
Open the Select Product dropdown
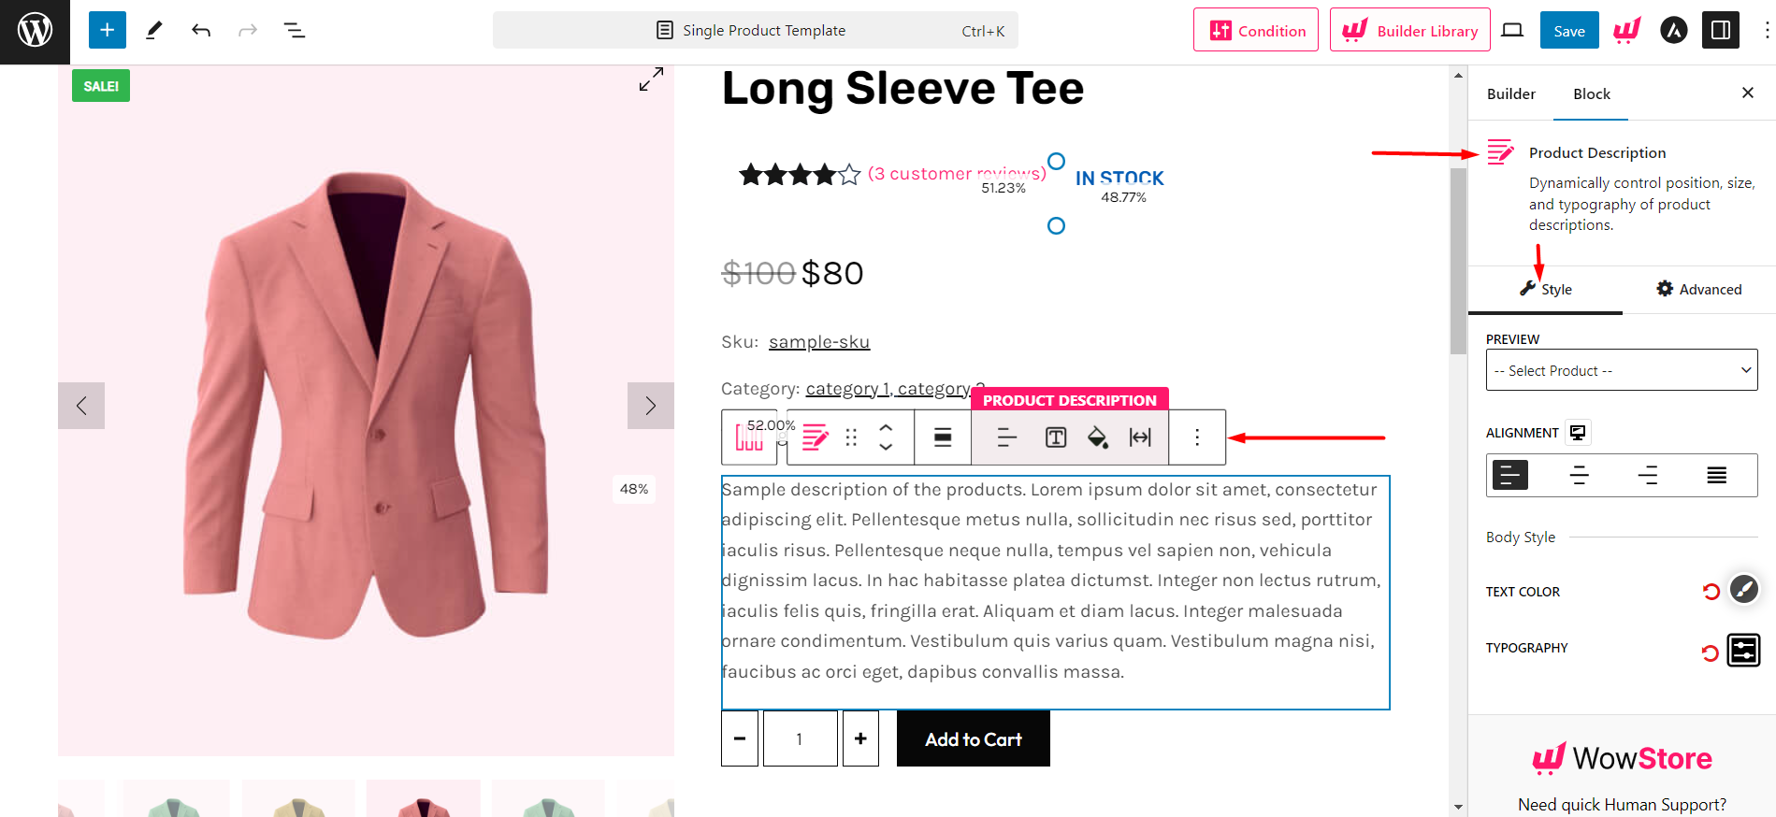(1621, 369)
